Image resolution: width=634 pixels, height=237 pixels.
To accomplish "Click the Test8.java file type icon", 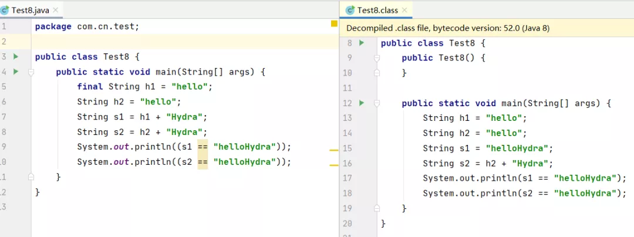I will tap(5, 10).
